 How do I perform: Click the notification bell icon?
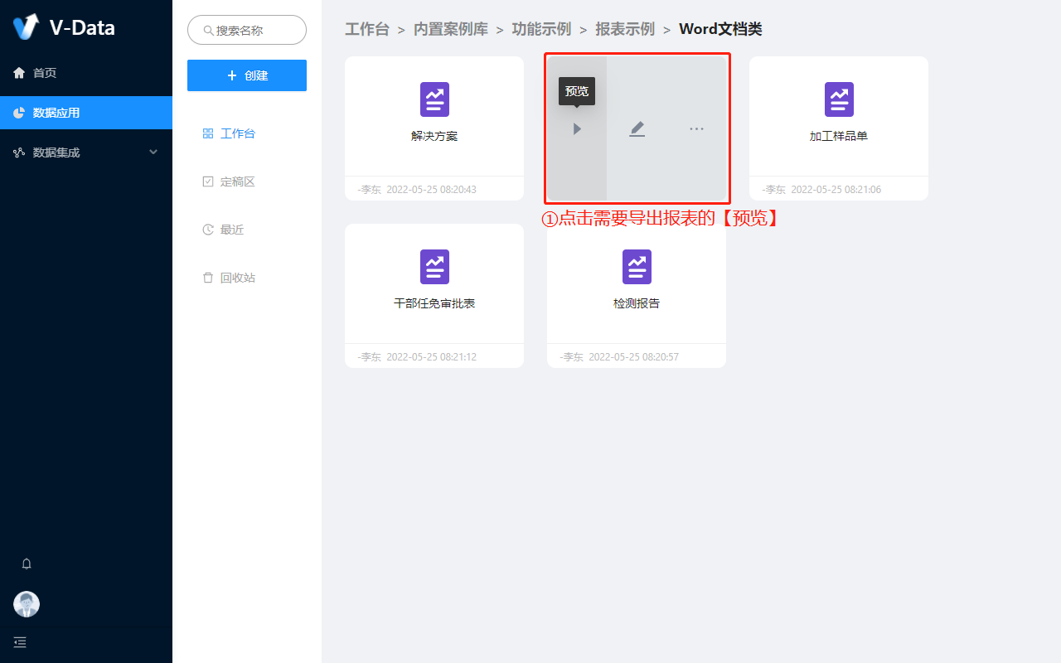(x=27, y=564)
